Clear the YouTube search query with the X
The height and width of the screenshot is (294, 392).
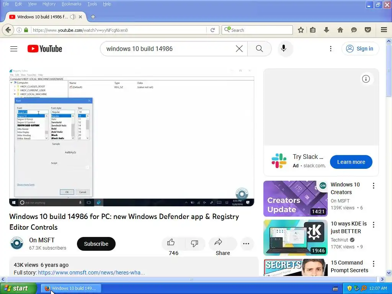(239, 49)
